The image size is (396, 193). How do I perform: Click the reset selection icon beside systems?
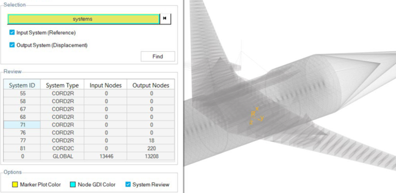165,19
